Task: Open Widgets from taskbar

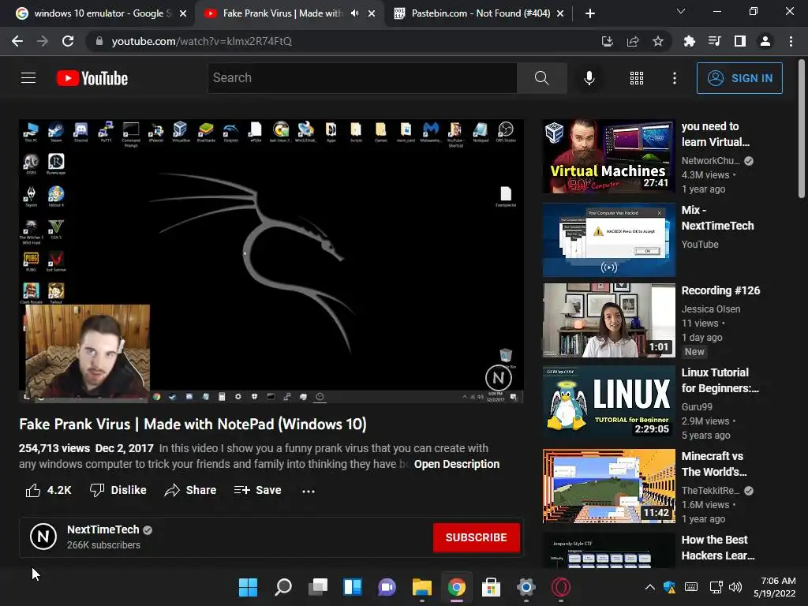Action: 353,587
